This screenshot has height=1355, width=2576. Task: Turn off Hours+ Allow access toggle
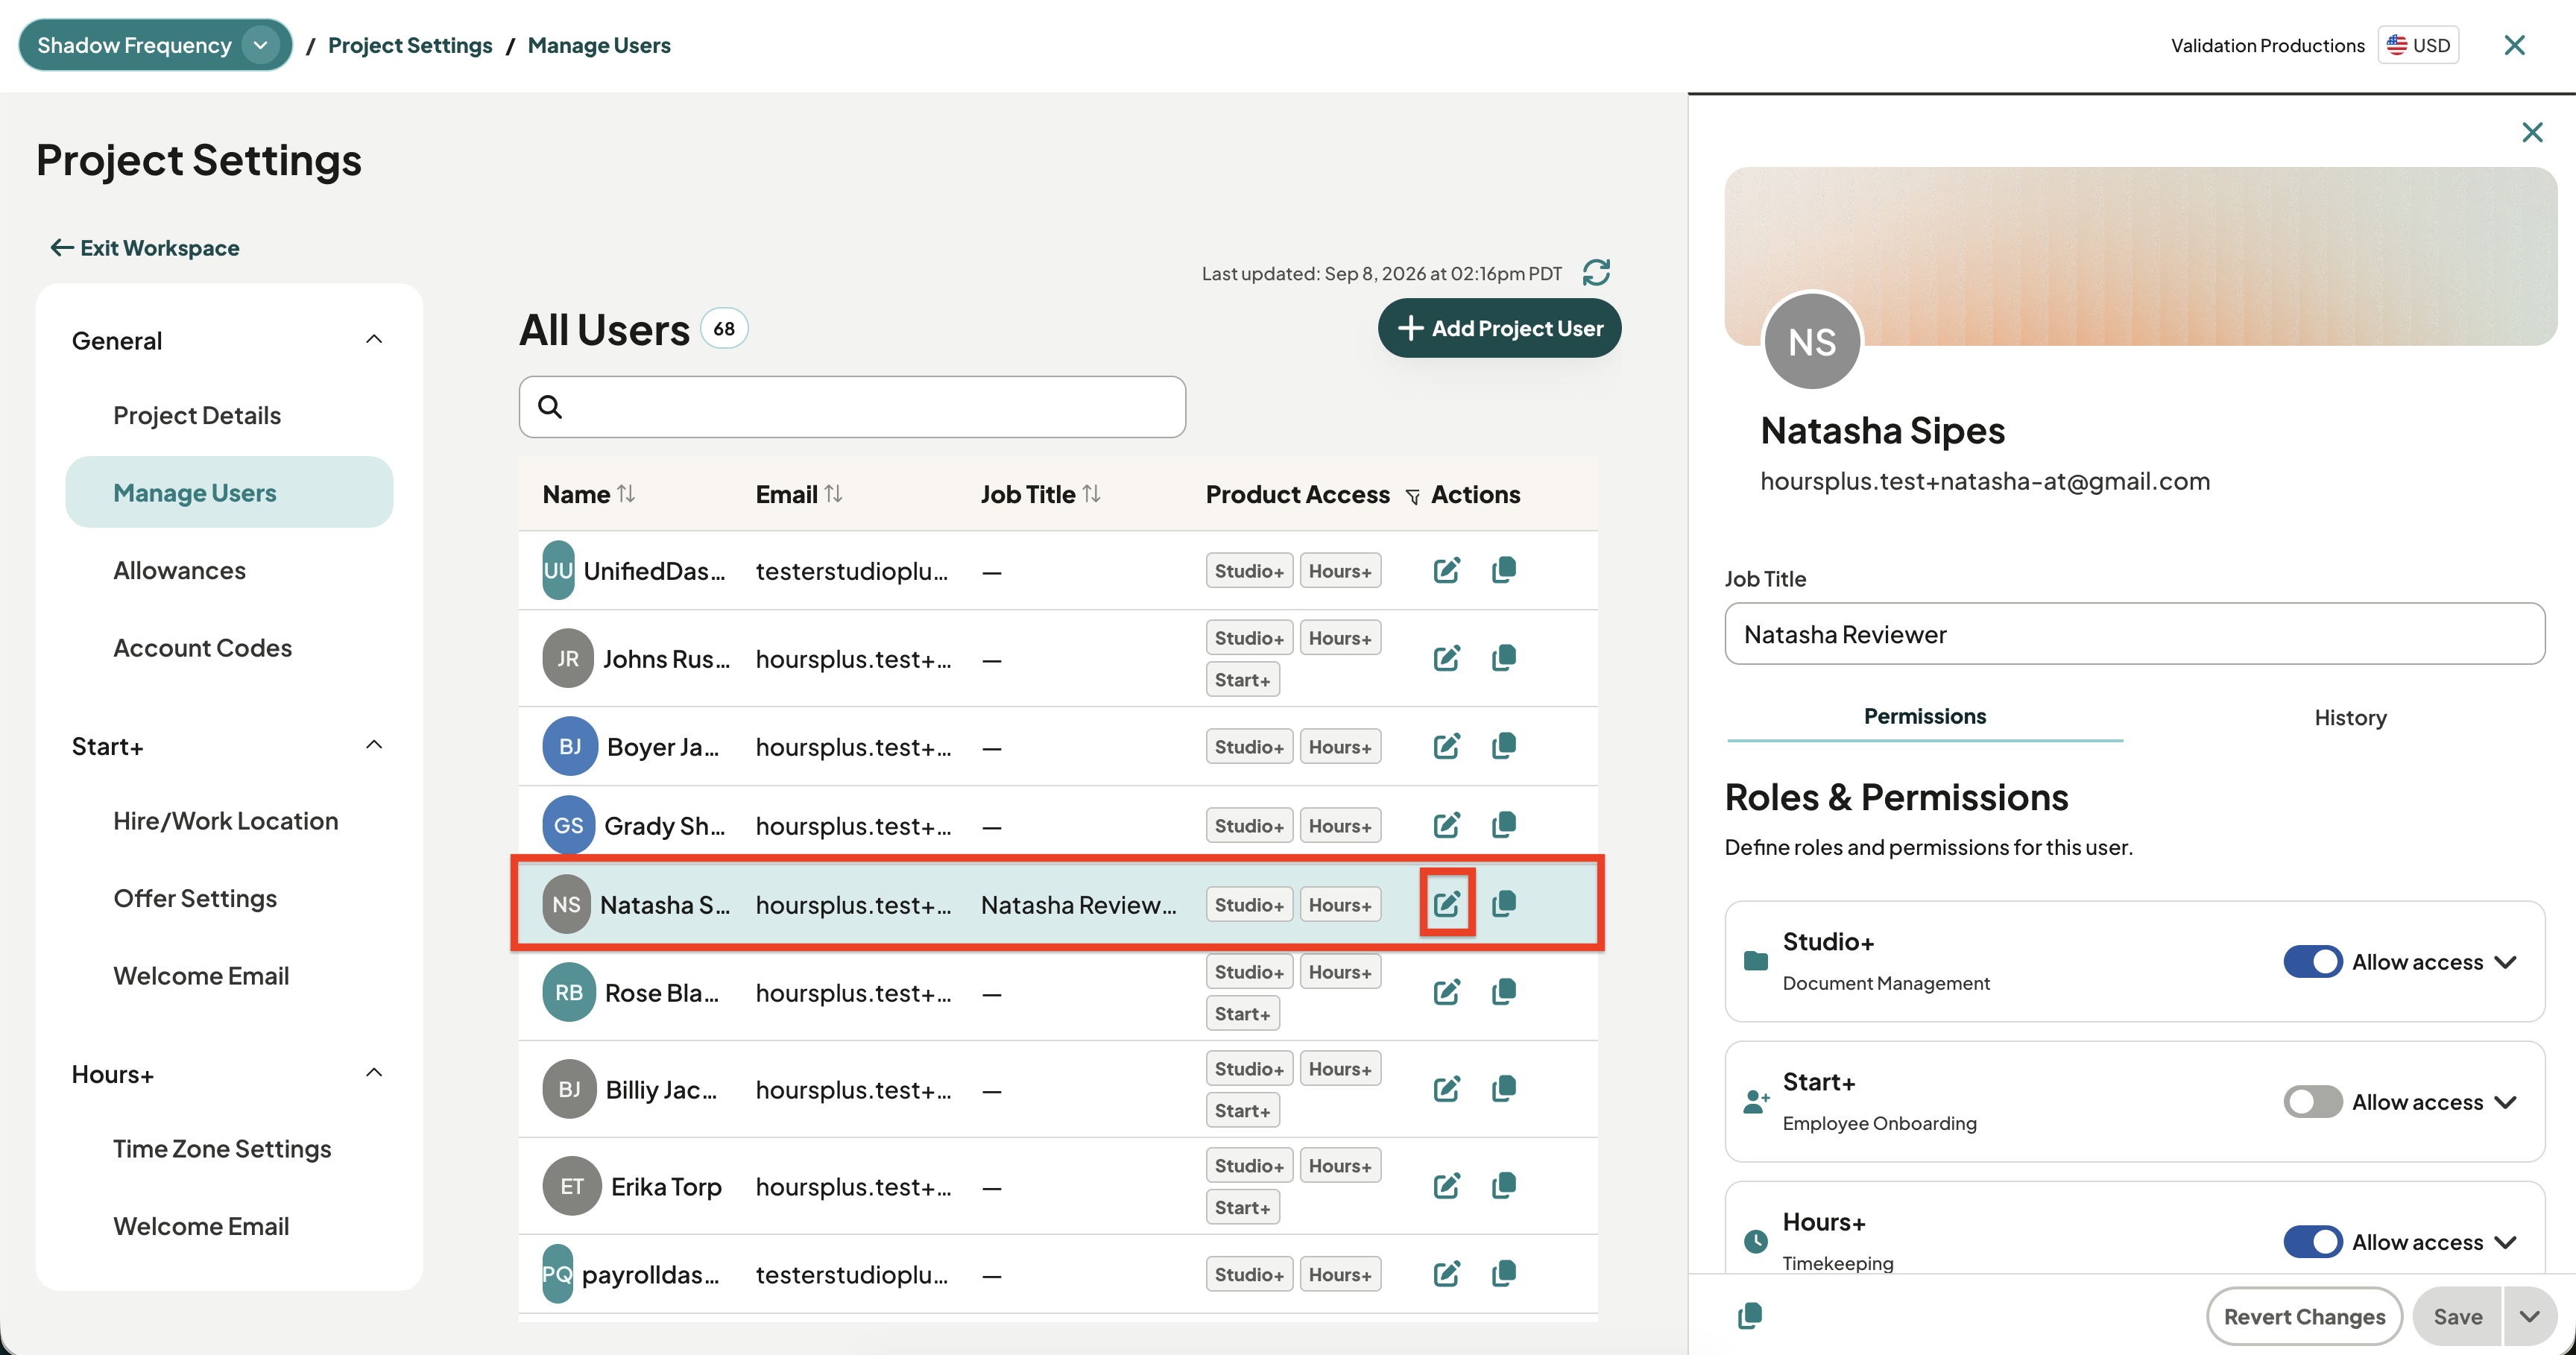[x=2312, y=1241]
